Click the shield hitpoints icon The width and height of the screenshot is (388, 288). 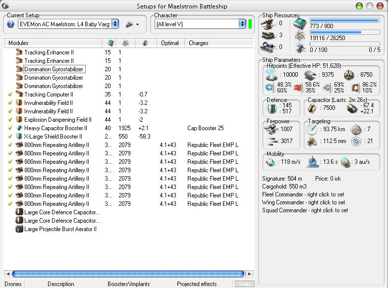(x=272, y=75)
